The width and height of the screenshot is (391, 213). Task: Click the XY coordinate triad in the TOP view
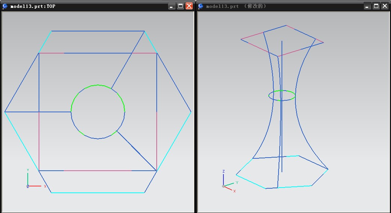[36, 179]
